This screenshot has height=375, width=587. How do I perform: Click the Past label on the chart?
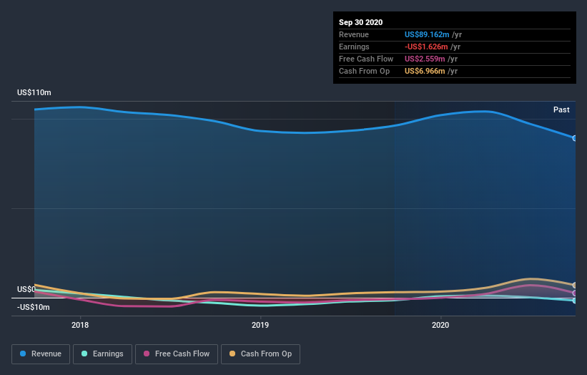pyautogui.click(x=561, y=109)
